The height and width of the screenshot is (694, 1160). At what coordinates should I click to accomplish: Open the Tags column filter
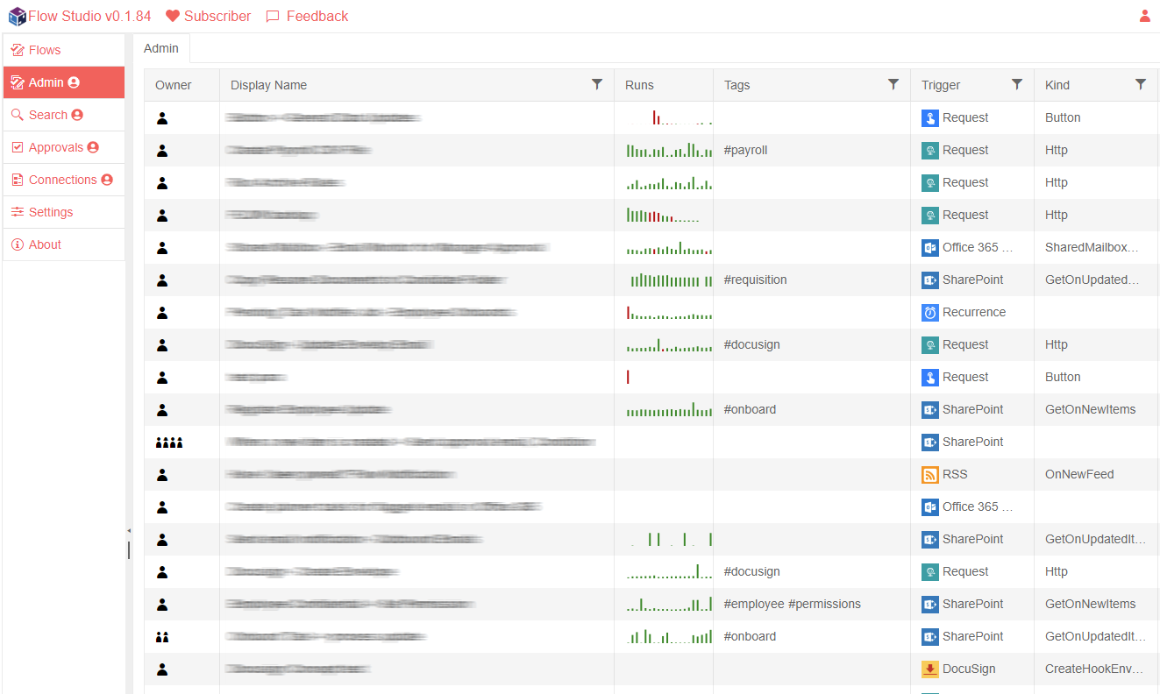pyautogui.click(x=893, y=84)
